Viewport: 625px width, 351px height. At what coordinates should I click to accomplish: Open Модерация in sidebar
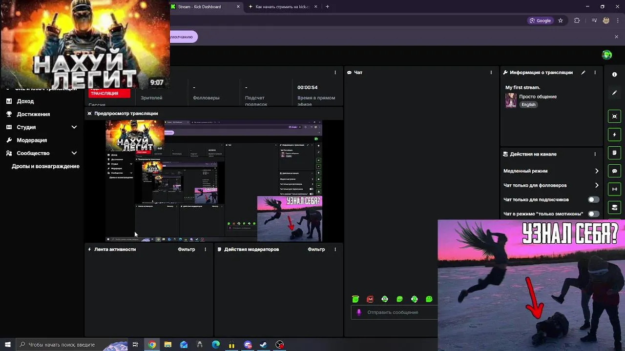click(x=32, y=140)
